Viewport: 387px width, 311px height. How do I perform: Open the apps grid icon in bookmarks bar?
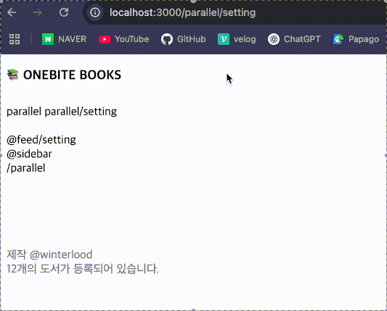[x=15, y=39]
